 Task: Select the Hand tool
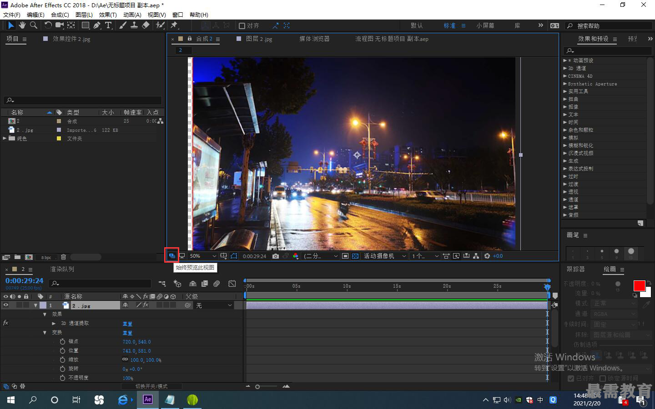point(22,25)
